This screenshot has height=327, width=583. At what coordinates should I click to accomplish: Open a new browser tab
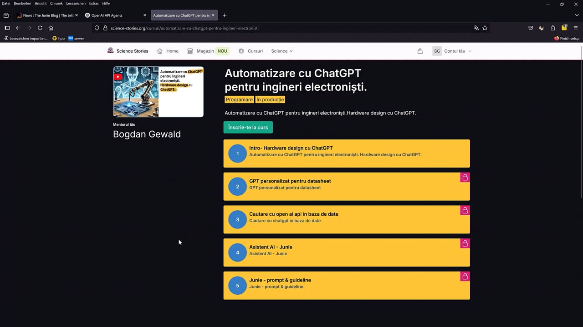224,15
